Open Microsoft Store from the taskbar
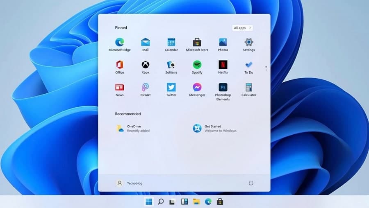 pyautogui.click(x=220, y=202)
